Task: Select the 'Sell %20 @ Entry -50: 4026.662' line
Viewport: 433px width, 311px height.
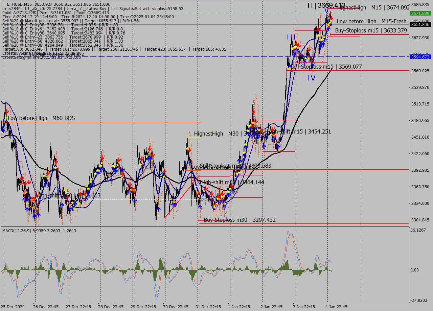Action: pos(63,41)
